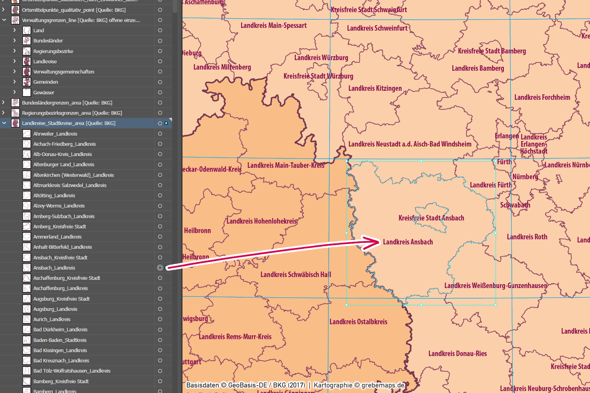590x393 pixels.
Task: Select the Regierungsbezirke layer thumbnail
Action: [x=27, y=51]
